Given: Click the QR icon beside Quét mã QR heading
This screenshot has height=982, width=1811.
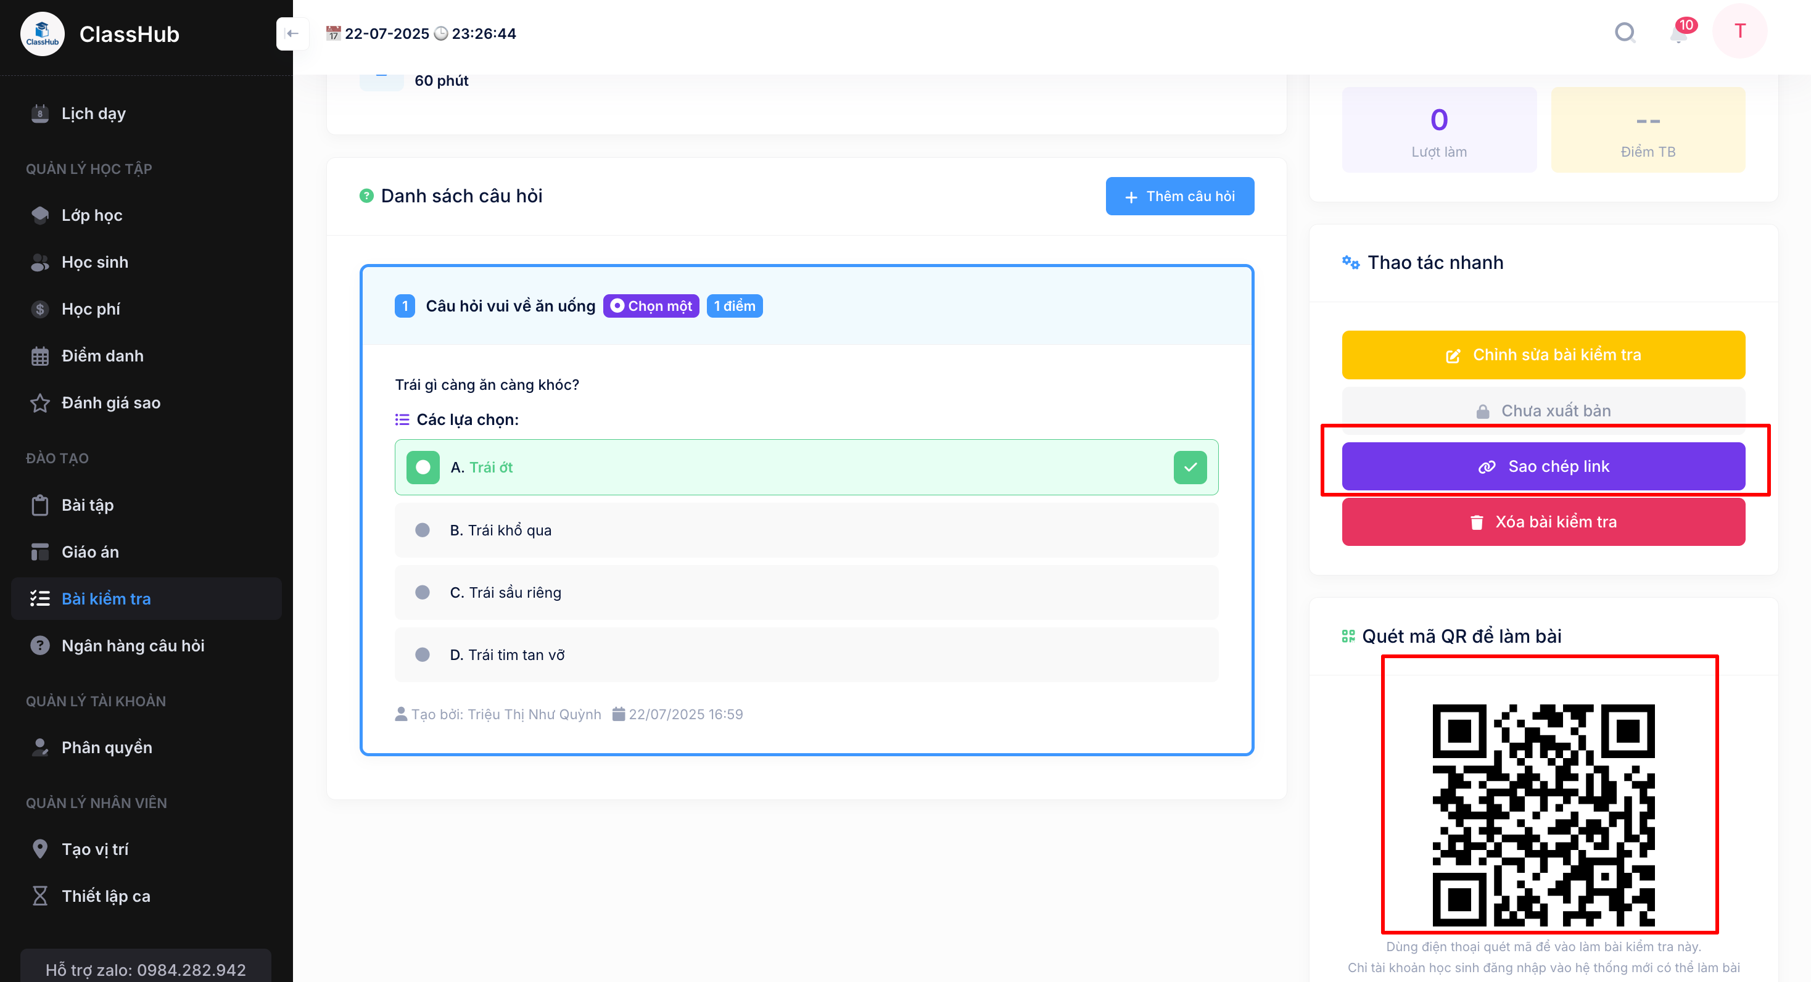Looking at the screenshot, I should click(x=1348, y=636).
